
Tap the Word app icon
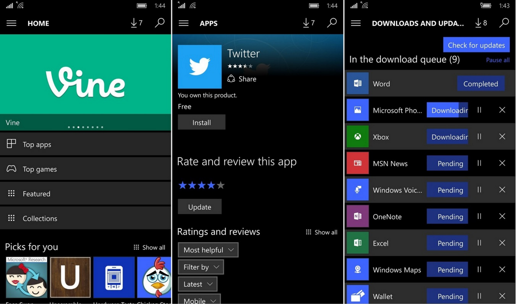click(357, 83)
